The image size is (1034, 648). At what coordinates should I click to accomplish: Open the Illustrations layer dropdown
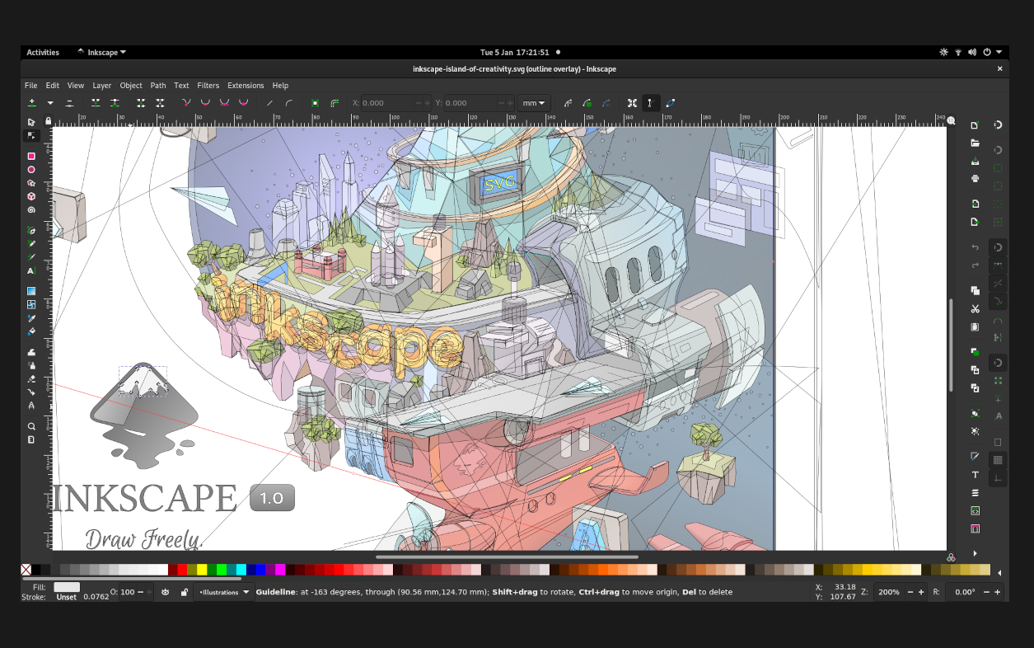[246, 592]
